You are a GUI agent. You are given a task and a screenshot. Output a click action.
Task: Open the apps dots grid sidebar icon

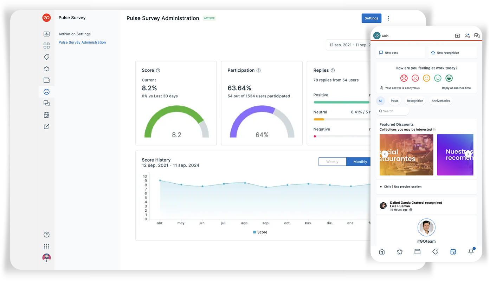[x=46, y=246]
